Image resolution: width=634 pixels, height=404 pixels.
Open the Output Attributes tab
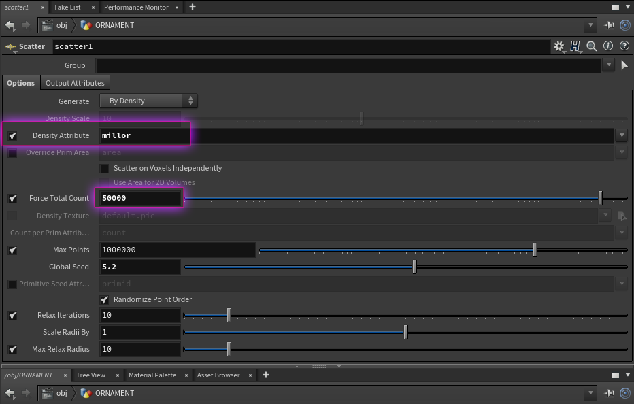75,83
